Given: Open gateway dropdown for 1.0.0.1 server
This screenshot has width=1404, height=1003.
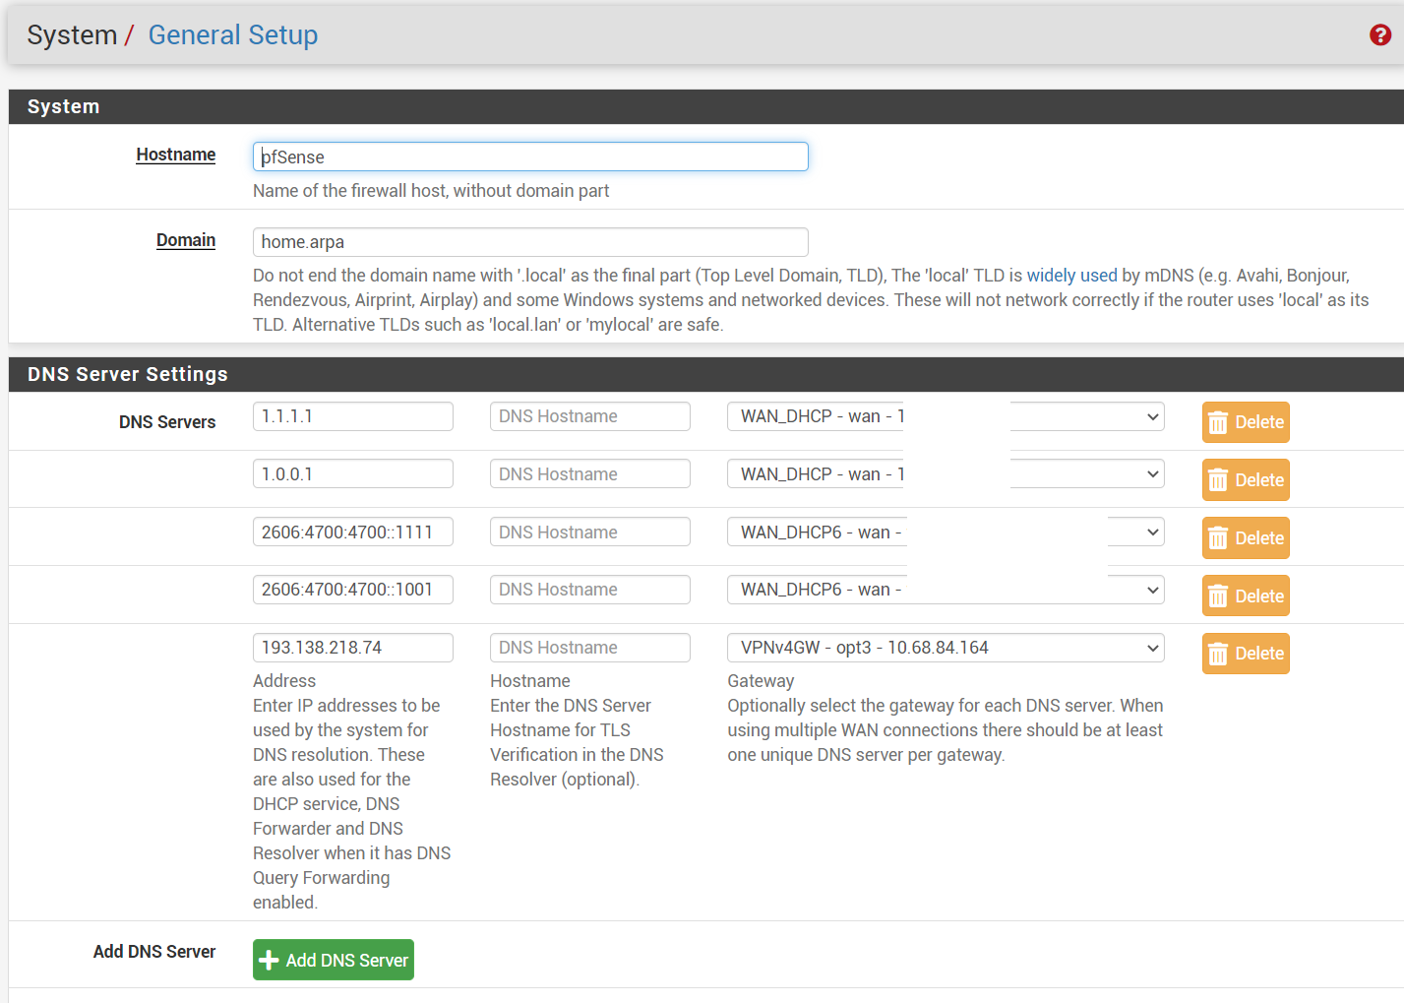Looking at the screenshot, I should pyautogui.click(x=946, y=474).
